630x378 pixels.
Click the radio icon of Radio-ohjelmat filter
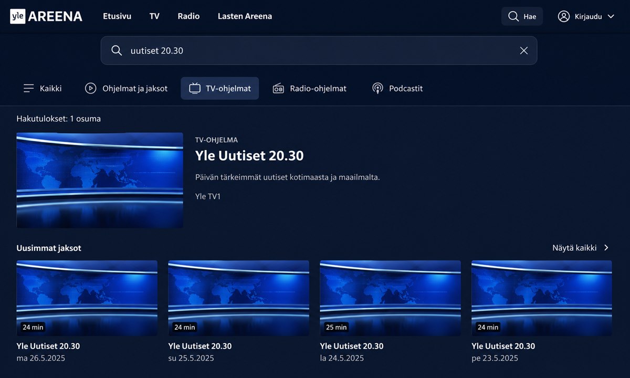[278, 88]
